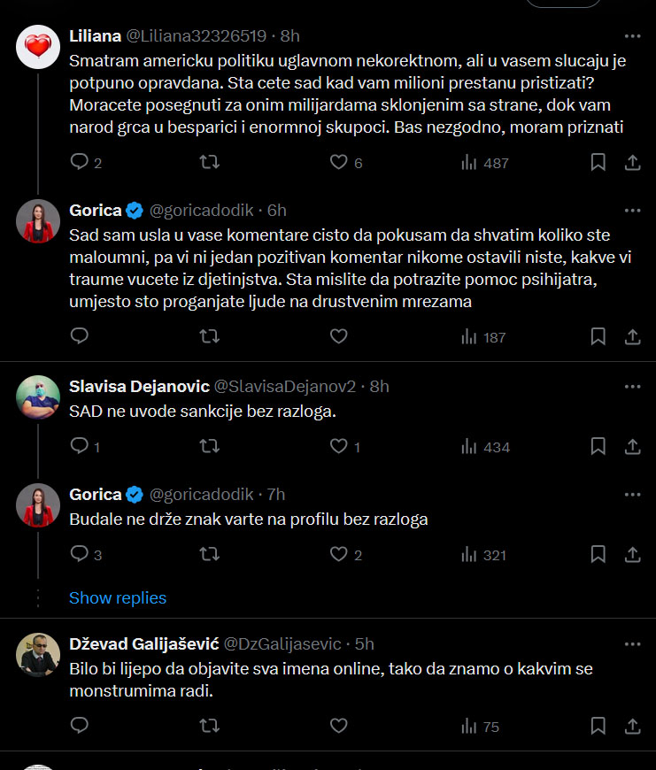Open Dževad Galijašević's display name

(144, 643)
